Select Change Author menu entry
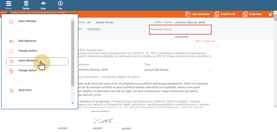The width and height of the screenshot is (277, 132). click(x=28, y=51)
